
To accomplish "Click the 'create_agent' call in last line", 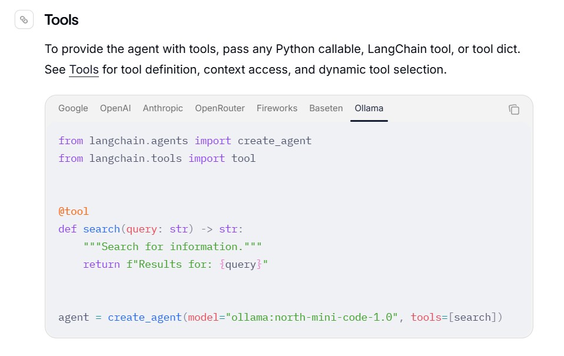I will (145, 317).
